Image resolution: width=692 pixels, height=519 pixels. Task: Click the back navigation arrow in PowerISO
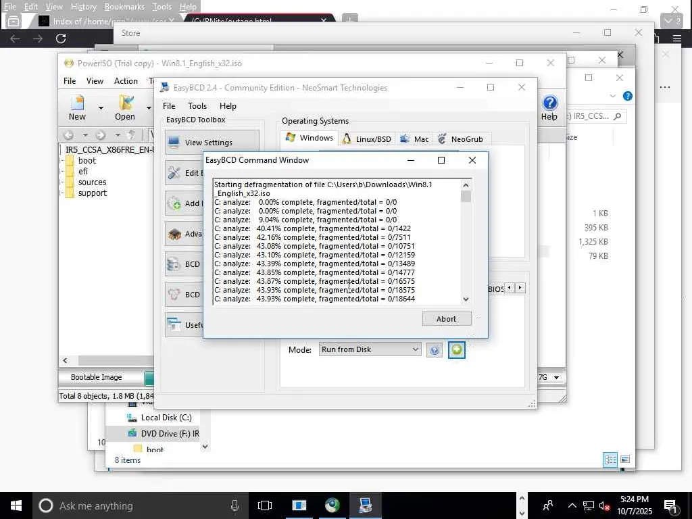69,135
